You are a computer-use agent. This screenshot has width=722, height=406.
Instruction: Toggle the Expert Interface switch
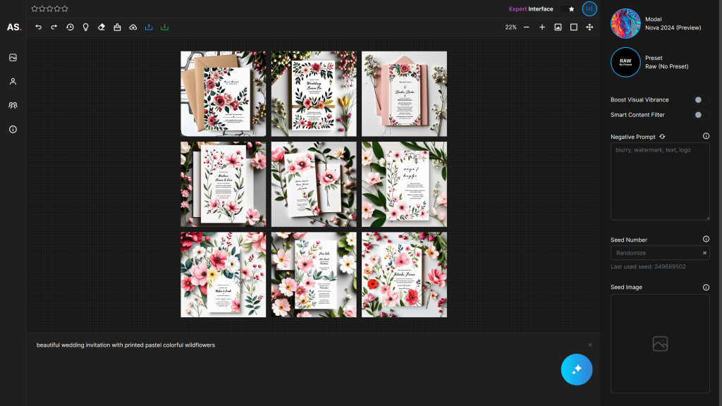pyautogui.click(x=568, y=9)
